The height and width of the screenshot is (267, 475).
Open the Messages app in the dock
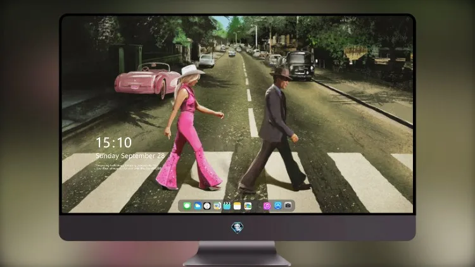point(187,206)
